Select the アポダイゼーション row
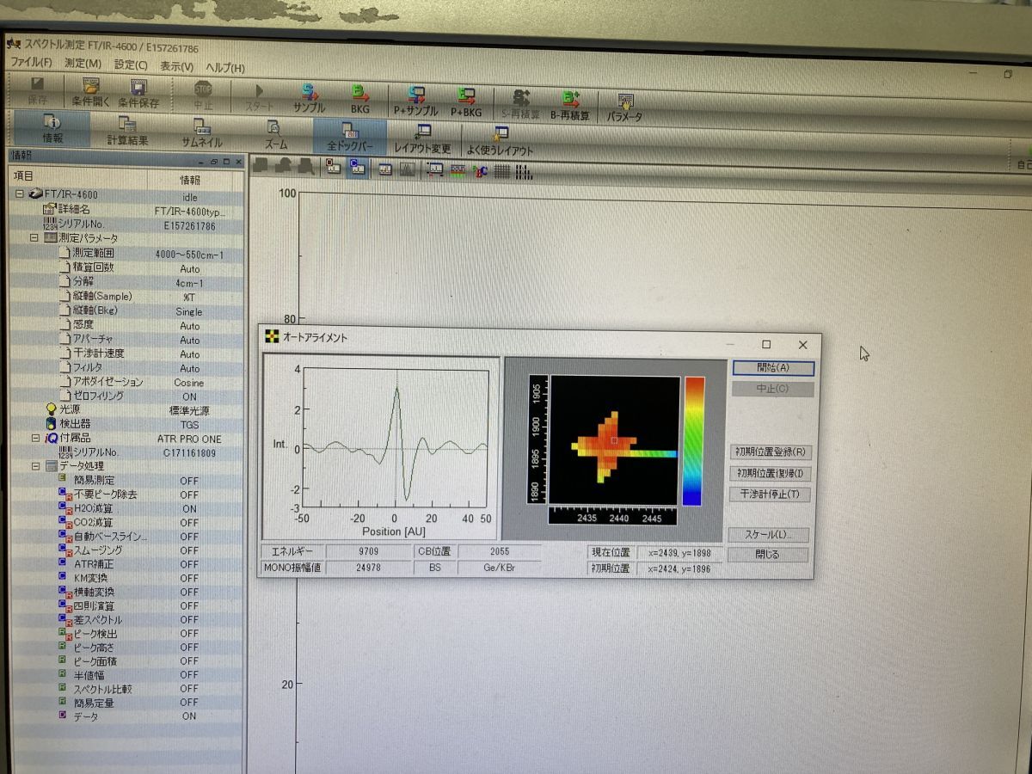This screenshot has height=774, width=1032. (127, 381)
